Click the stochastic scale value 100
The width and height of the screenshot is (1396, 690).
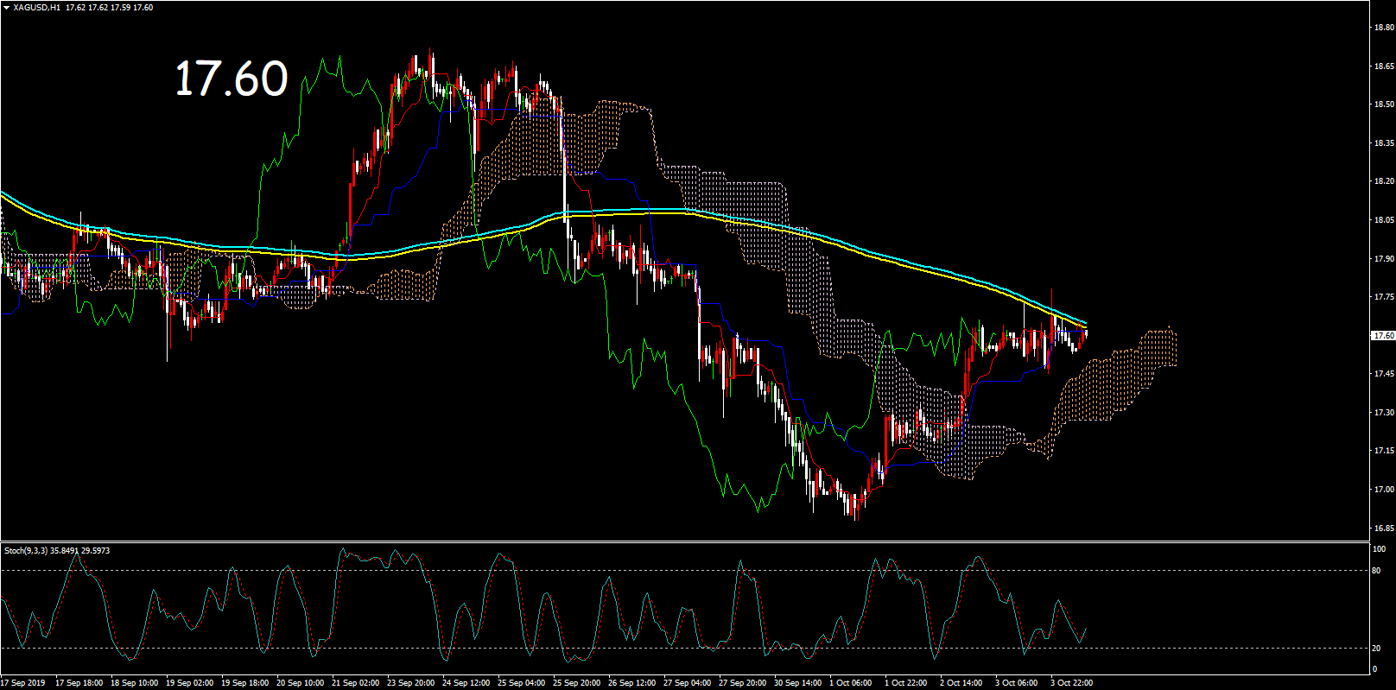[1380, 549]
